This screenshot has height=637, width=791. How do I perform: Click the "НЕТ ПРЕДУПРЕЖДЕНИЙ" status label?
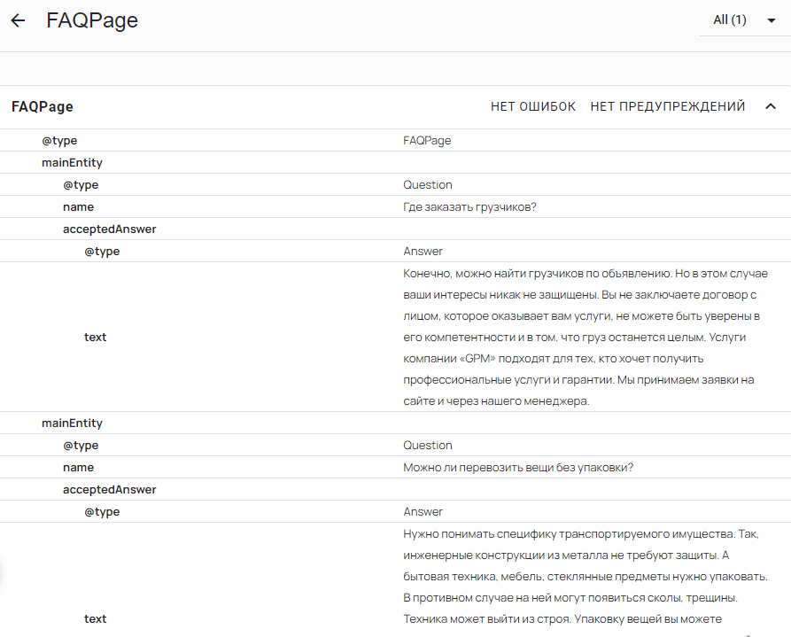tap(668, 106)
